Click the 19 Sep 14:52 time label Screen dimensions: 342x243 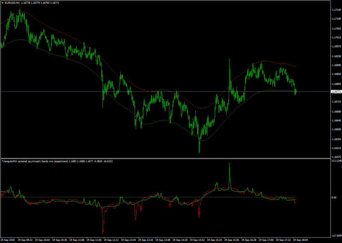(x=197, y=240)
